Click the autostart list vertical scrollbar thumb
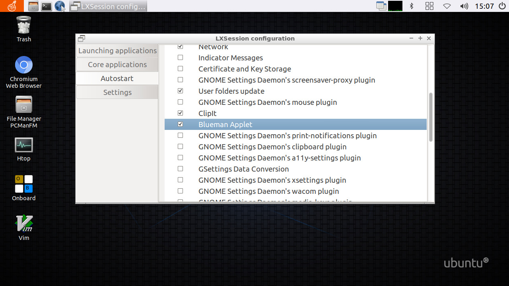Image resolution: width=509 pixels, height=286 pixels. (x=431, y=117)
